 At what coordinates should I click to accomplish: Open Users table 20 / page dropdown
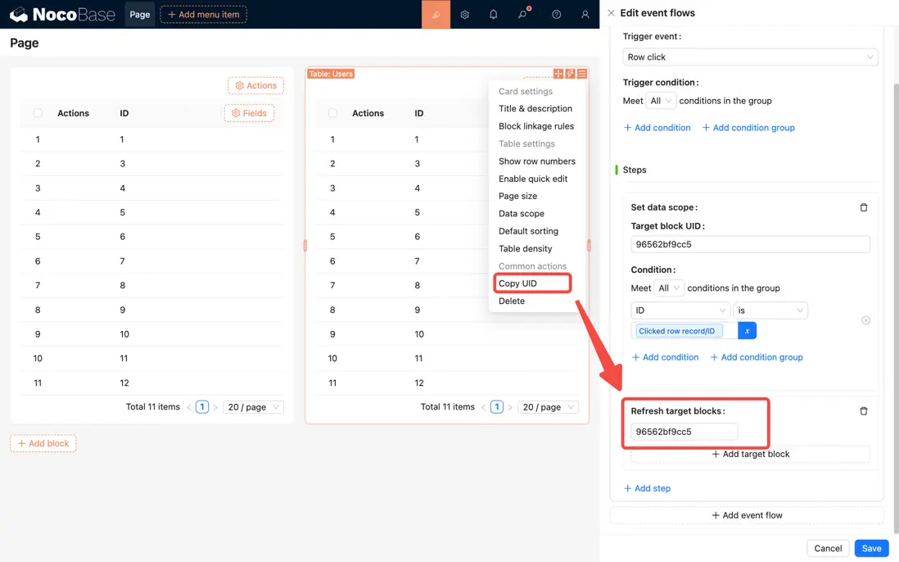coord(548,407)
